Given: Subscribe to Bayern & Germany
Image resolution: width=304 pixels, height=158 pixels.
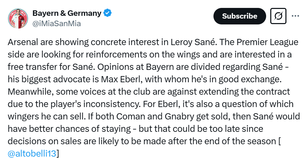Looking at the screenshot, I should click(240, 16).
